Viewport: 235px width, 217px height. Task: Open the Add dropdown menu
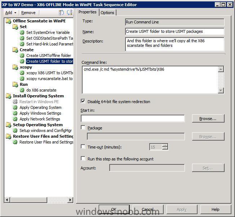point(10,13)
